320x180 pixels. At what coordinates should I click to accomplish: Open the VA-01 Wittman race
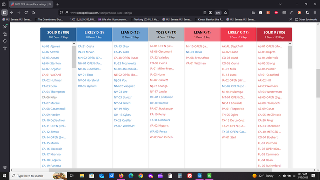pos(196,63)
